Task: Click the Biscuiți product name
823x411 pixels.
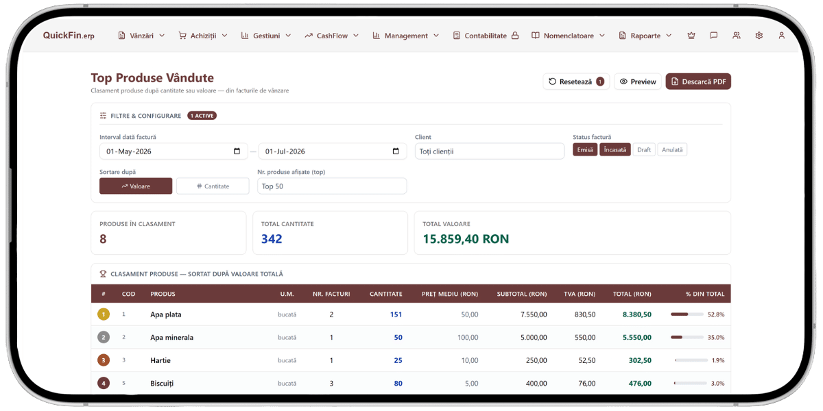Action: [162, 384]
